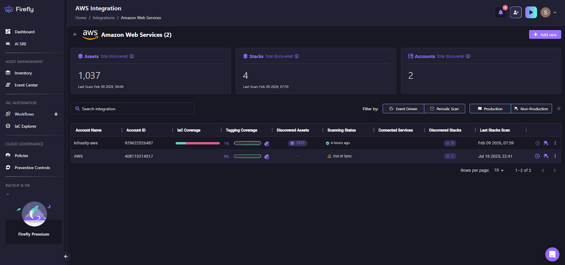Click the Firefly logo
The image size is (565, 265).
(19, 9)
